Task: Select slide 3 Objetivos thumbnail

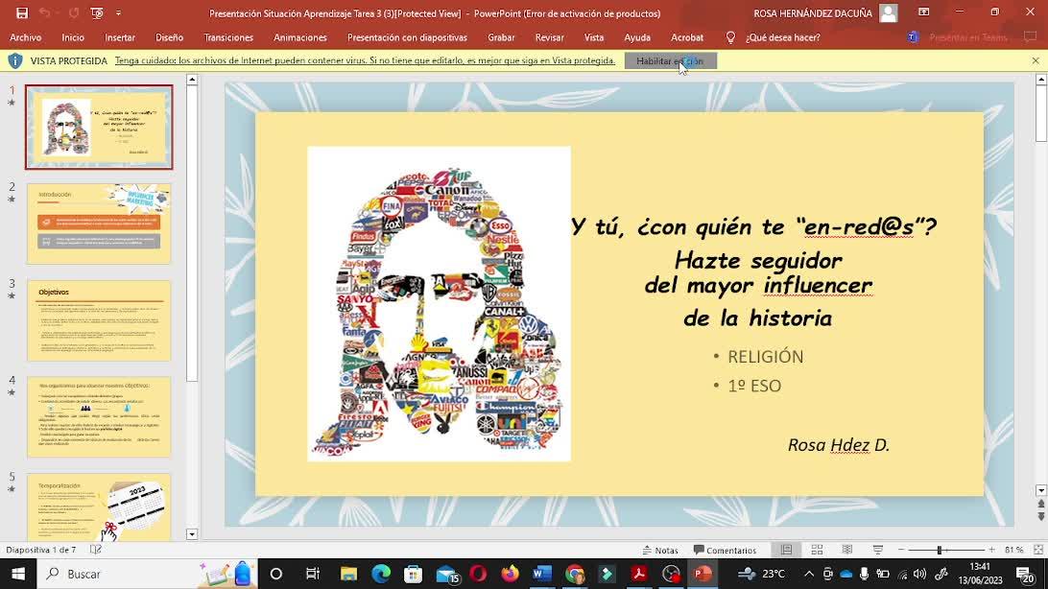Action: pos(99,320)
